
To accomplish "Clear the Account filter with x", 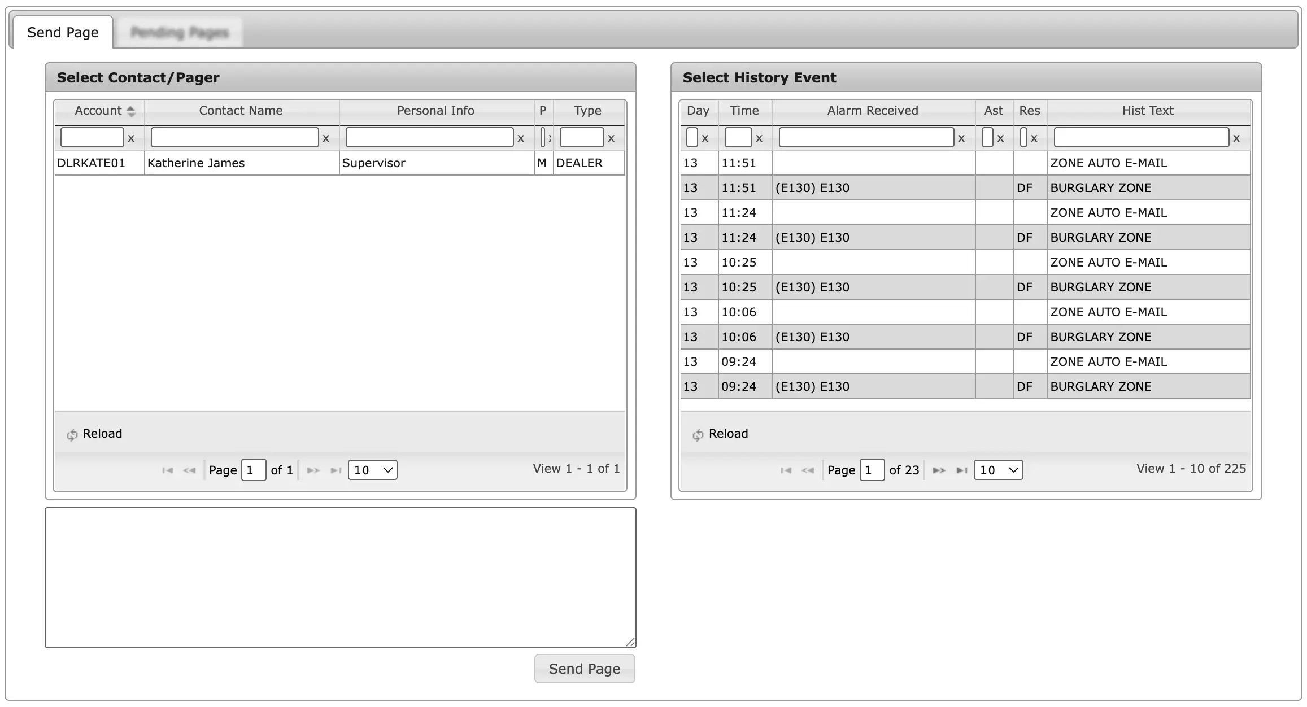I will 131,138.
